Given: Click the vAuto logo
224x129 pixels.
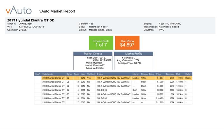Looking at the screenshot, I should tap(18, 10).
